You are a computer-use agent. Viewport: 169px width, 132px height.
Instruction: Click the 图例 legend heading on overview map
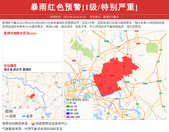[x=9, y=111]
